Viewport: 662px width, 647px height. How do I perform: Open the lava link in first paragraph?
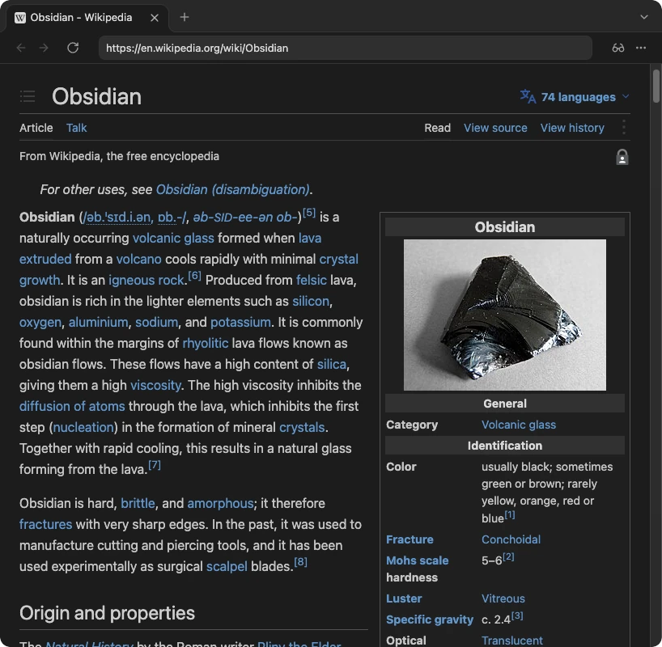point(310,238)
